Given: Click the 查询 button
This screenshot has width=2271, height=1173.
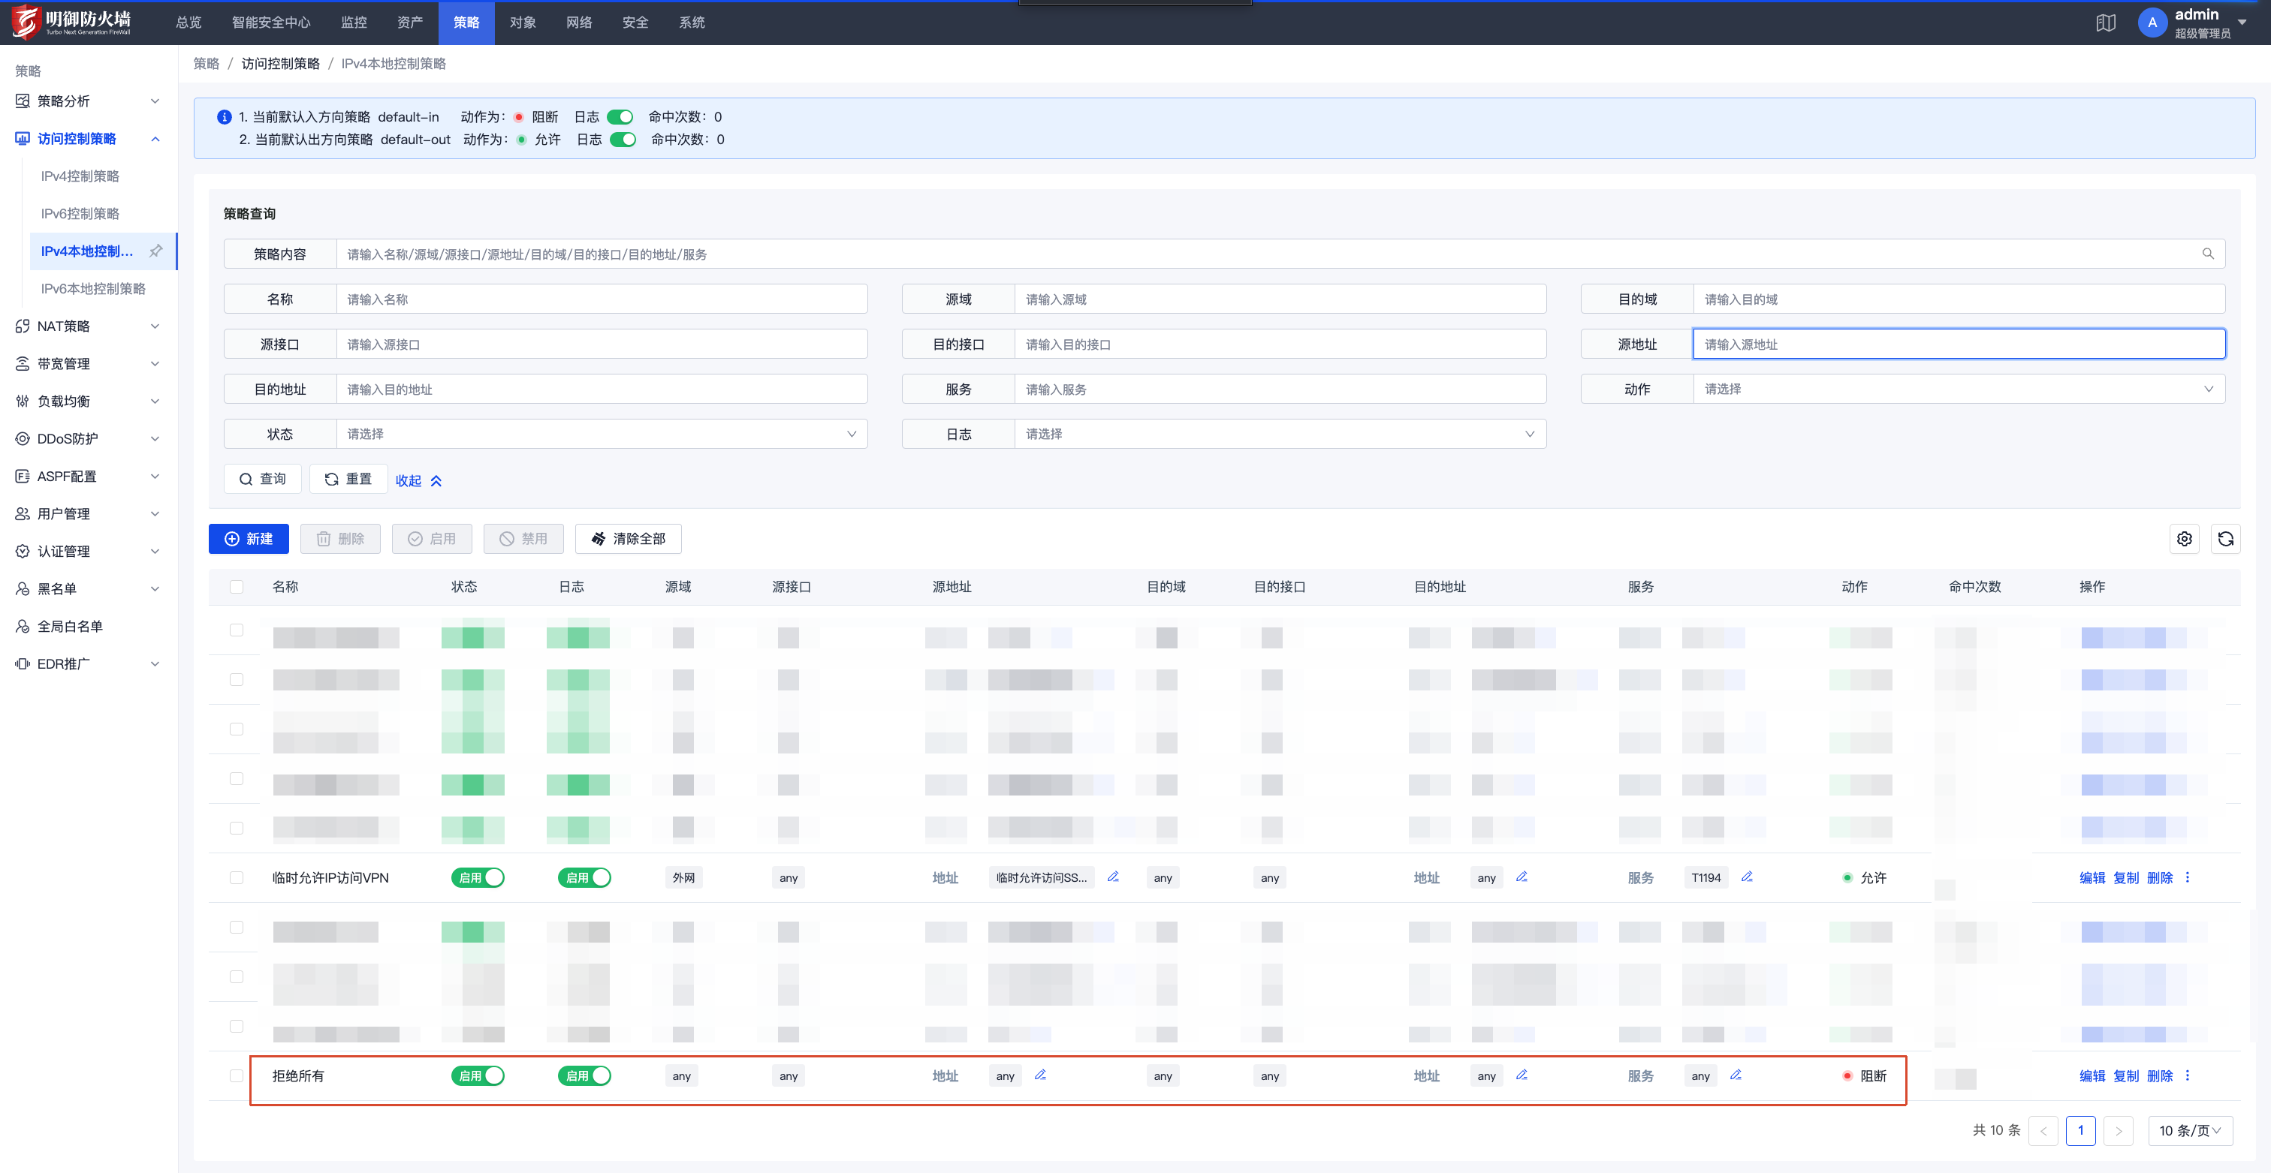Looking at the screenshot, I should (263, 479).
